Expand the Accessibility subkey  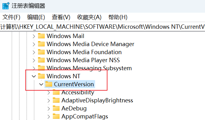point(49,92)
